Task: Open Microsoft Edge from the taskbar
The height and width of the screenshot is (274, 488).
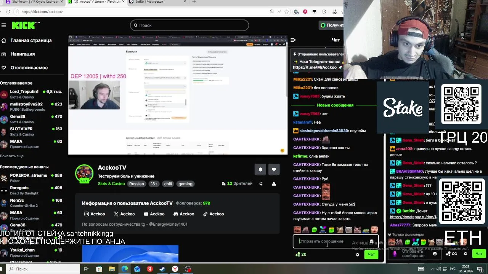Action: click(x=124, y=269)
